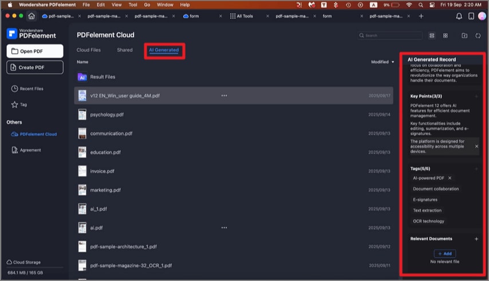
Task: Open macOS Spotlight search icon
Action: pyautogui.click(x=421, y=5)
